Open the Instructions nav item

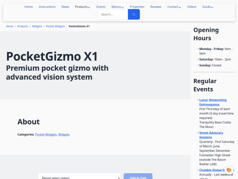coord(47,7)
